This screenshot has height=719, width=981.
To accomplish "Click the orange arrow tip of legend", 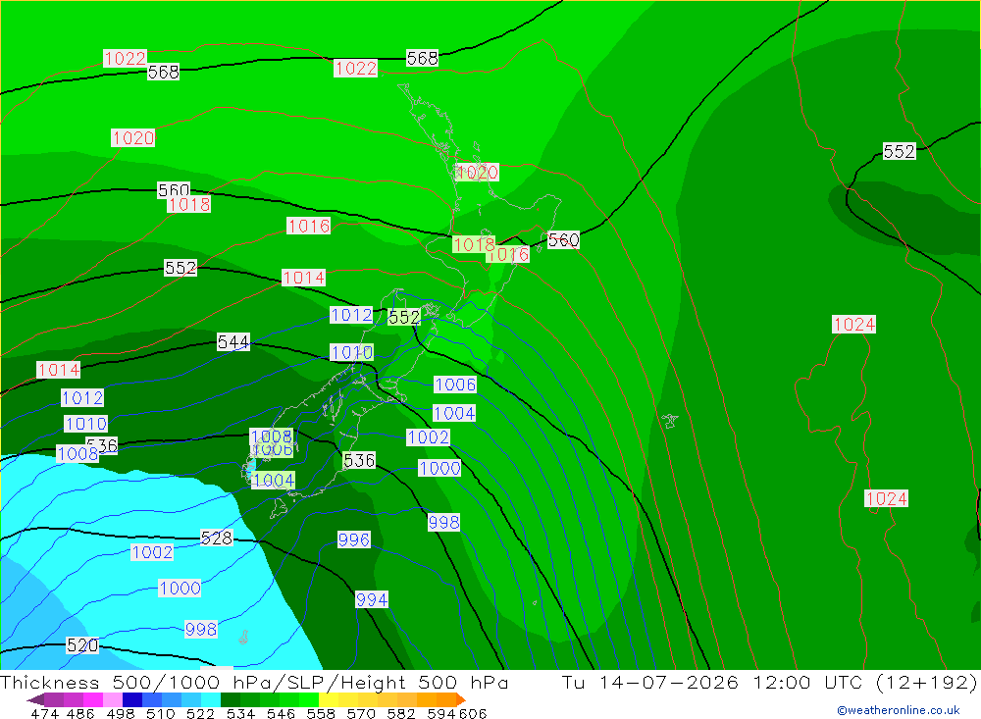I will 461,699.
